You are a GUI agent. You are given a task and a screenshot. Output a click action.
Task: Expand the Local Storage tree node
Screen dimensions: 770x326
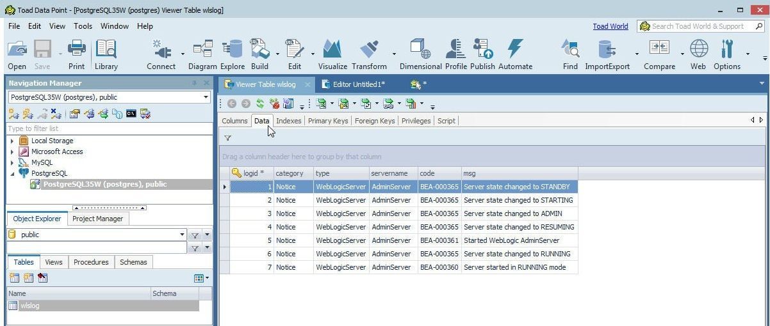[12, 141]
